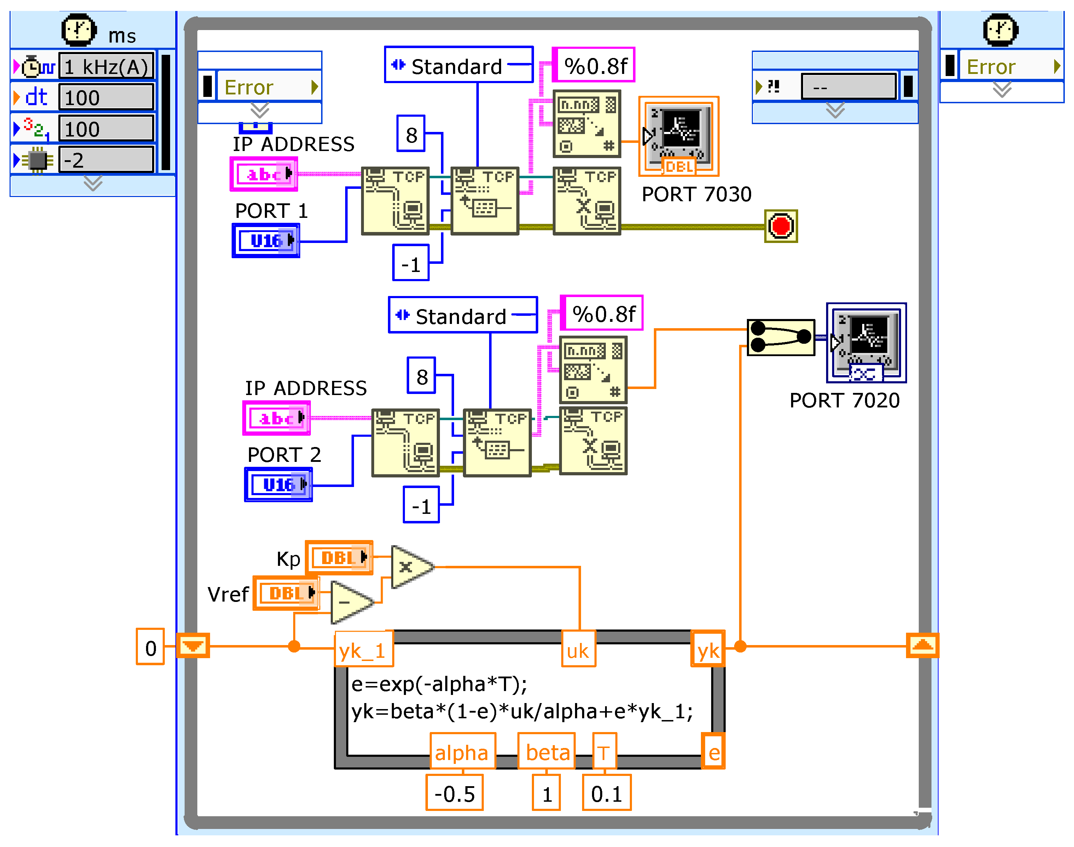Click the left shift register terminal
This screenshot has height=847, width=1074.
coord(193,646)
